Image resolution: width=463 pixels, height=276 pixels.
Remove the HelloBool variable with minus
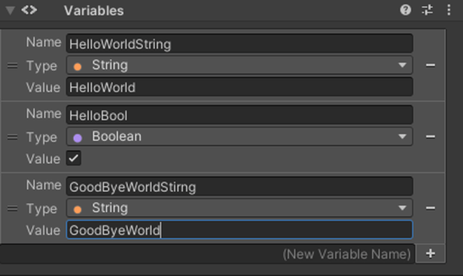click(430, 137)
